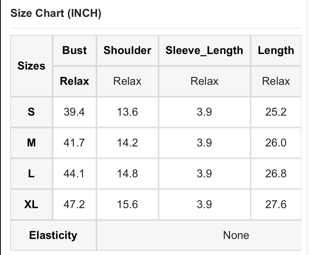Select the XL size row label
This screenshot has width=310, height=255.
pyautogui.click(x=32, y=204)
